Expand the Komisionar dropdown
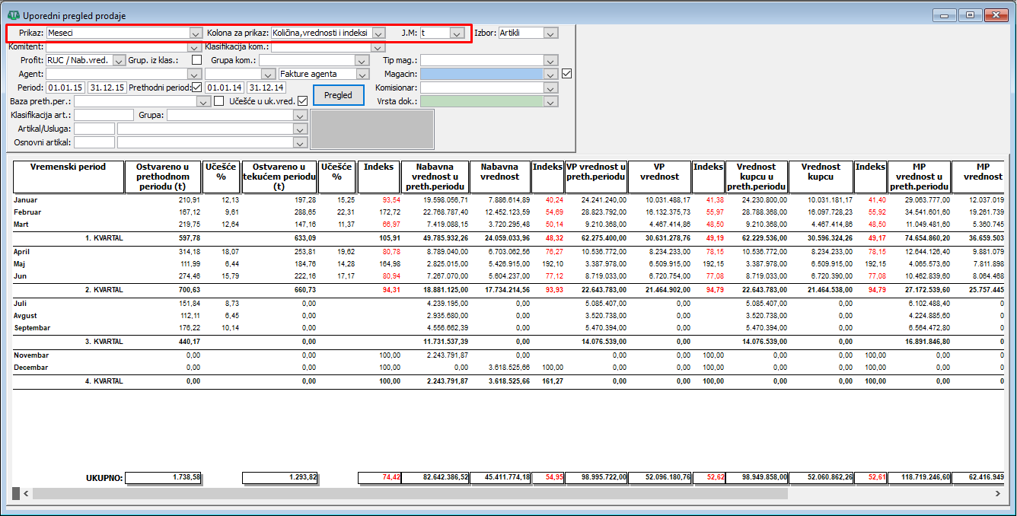This screenshot has width=1017, height=516. pyautogui.click(x=551, y=88)
